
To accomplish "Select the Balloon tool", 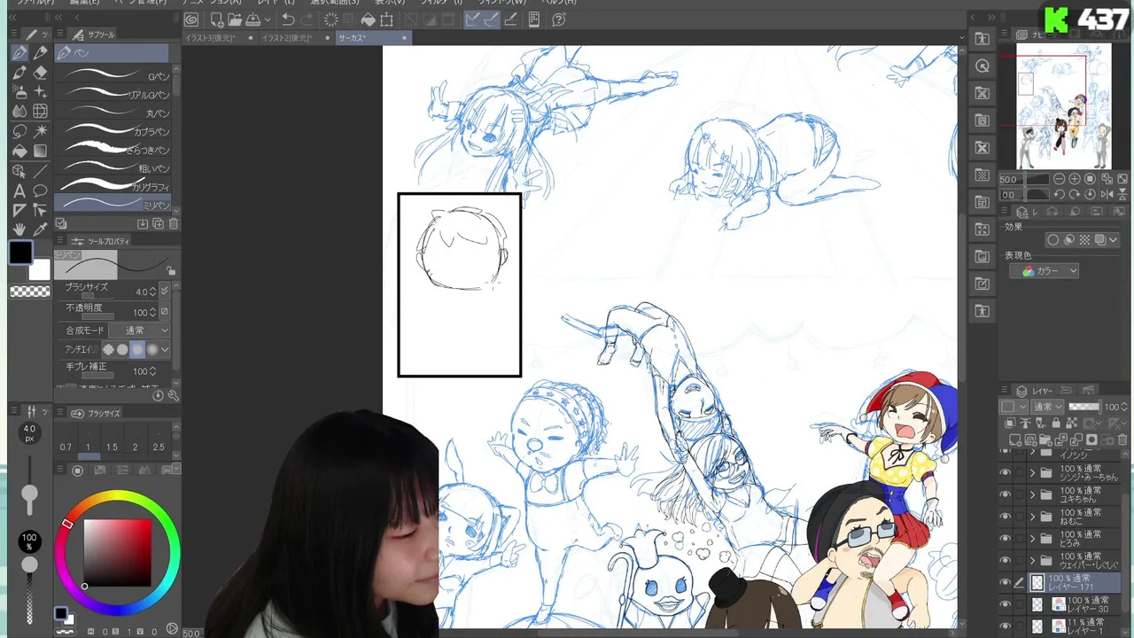I will (x=40, y=191).
